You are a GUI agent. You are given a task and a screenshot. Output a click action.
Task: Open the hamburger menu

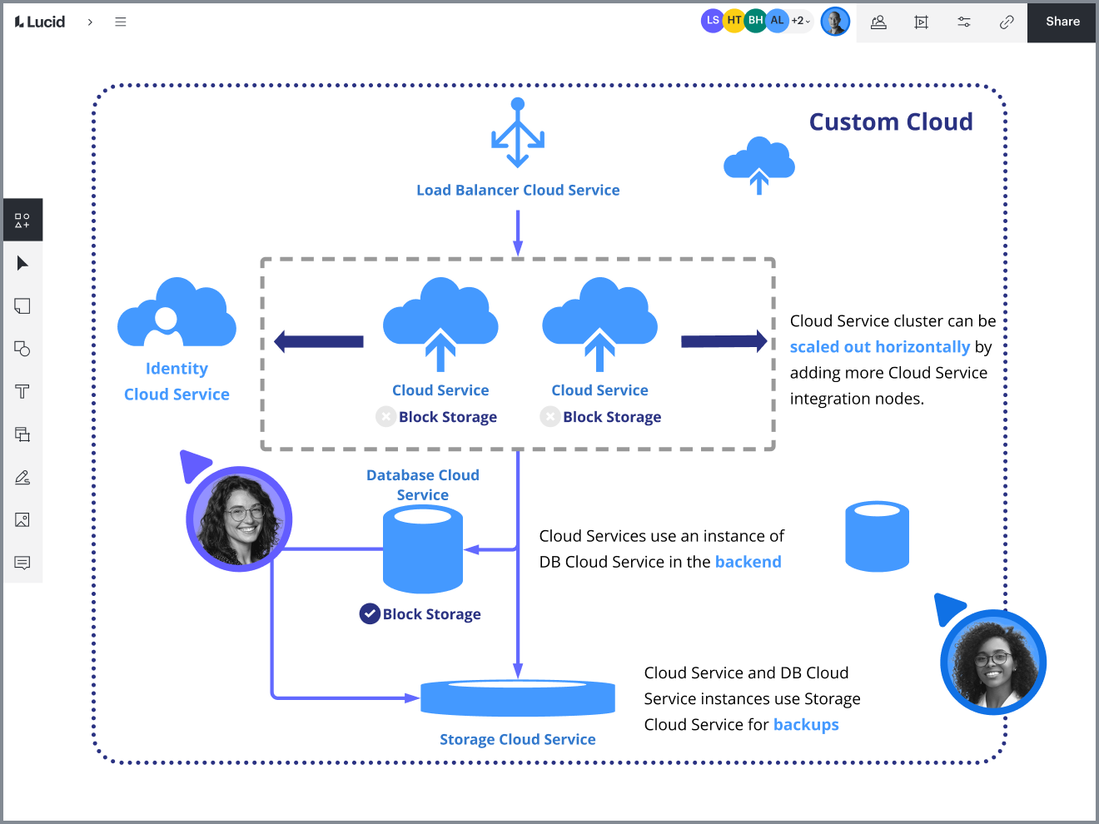pos(121,22)
